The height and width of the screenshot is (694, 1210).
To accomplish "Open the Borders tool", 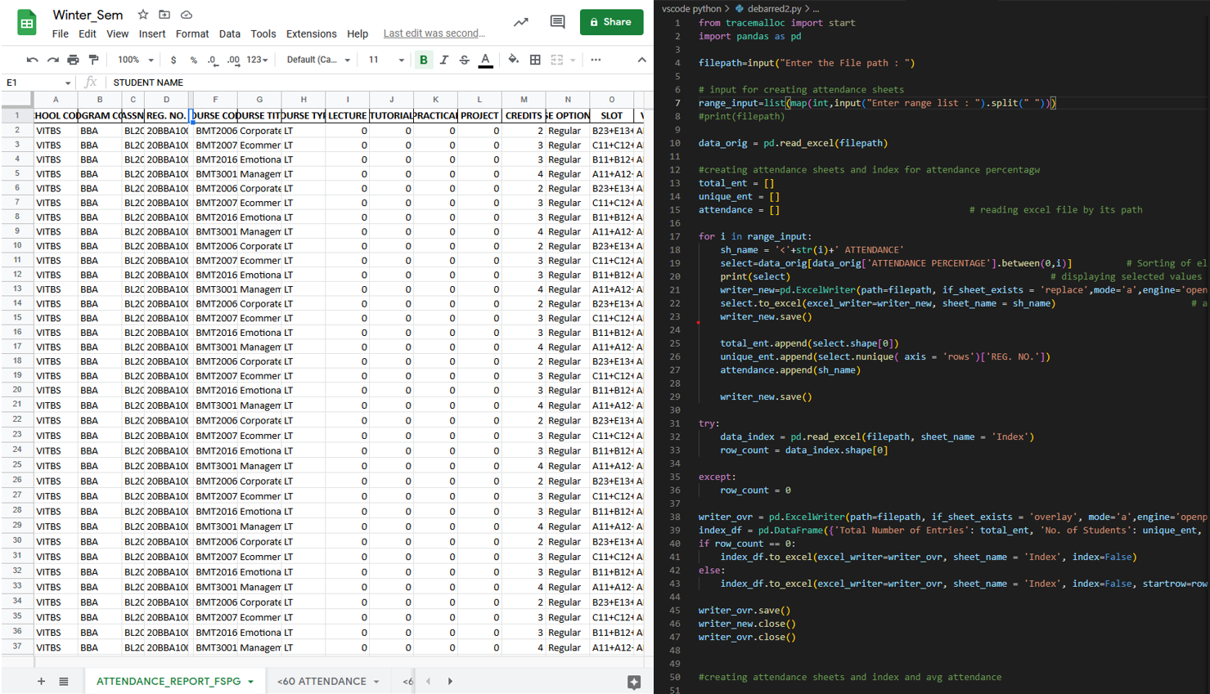I will (535, 59).
